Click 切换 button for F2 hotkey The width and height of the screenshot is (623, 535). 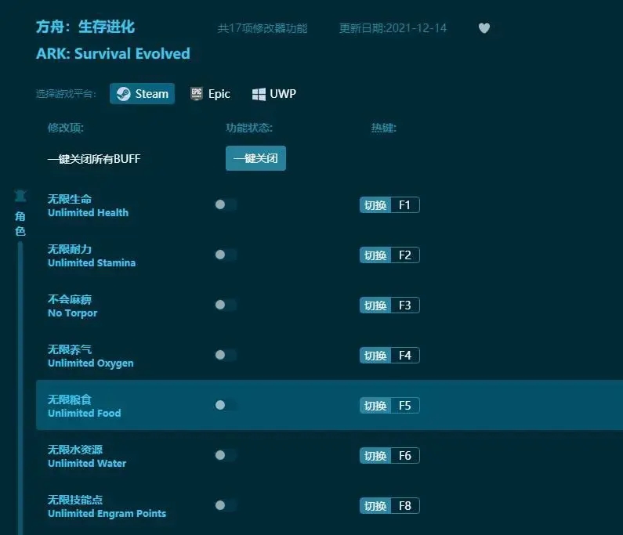[x=375, y=255]
